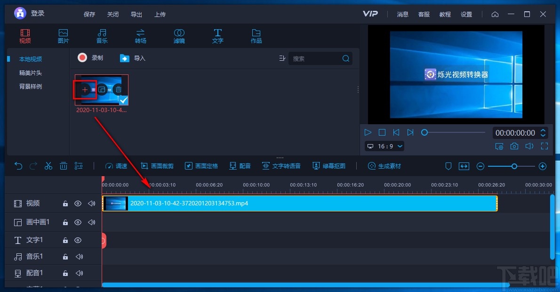This screenshot has height=292, width=560.
Task: Click the home icon in title bar
Action: coord(495,14)
